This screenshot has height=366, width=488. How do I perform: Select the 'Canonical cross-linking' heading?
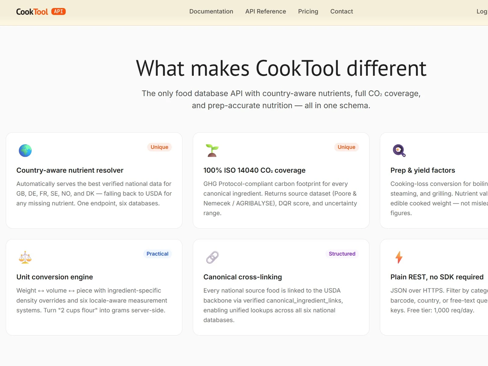242,277
